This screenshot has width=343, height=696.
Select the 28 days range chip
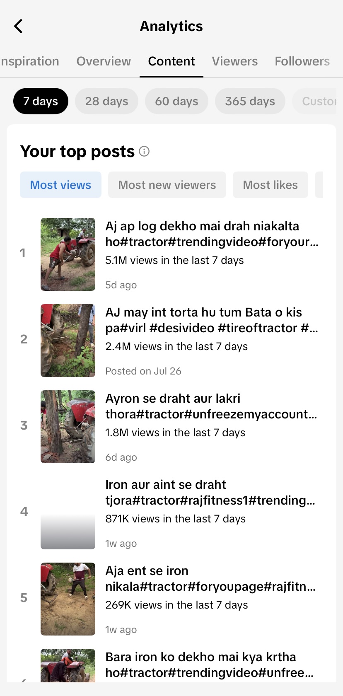coord(106,101)
